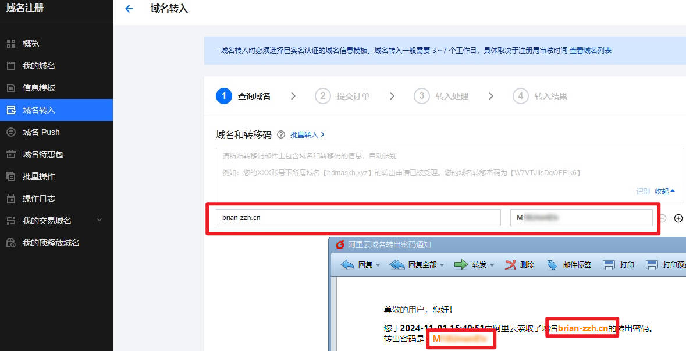Image resolution: width=686 pixels, height=351 pixels.
Task: Click the 信息模板 document icon
Action: coord(11,88)
